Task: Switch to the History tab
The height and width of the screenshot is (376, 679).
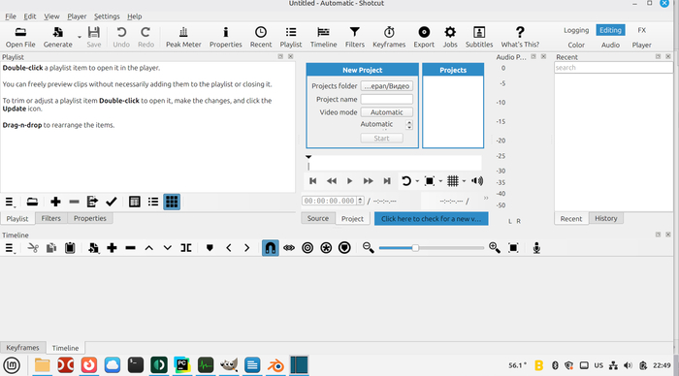Action: coord(606,218)
